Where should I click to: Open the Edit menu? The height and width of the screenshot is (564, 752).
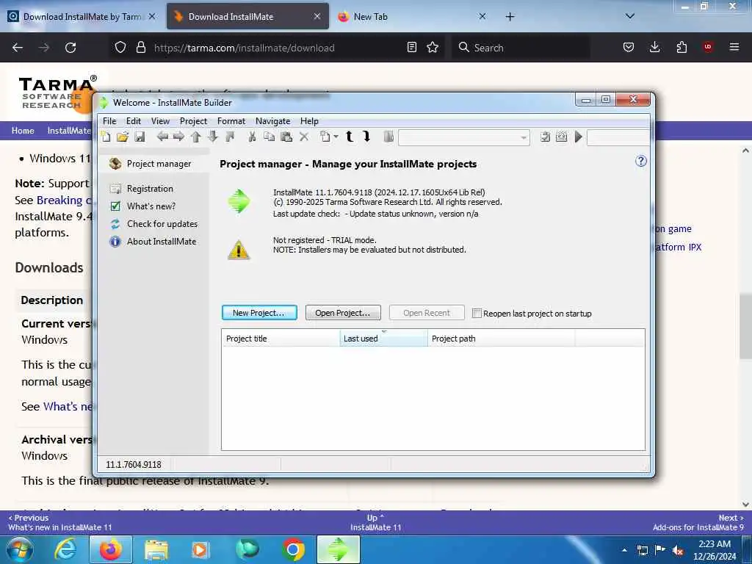[134, 121]
